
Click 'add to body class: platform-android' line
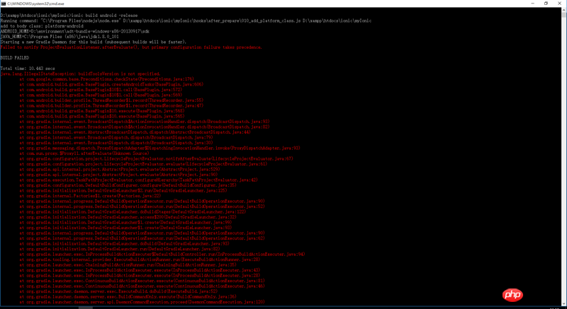tap(42, 26)
